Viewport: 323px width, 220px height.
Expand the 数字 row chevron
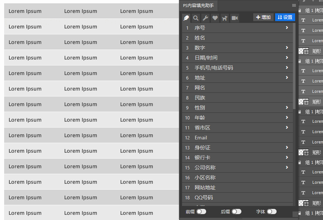287,47
